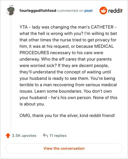Click the 'YTA' verdict text
This screenshot has width=128, height=159.
tap(24, 27)
